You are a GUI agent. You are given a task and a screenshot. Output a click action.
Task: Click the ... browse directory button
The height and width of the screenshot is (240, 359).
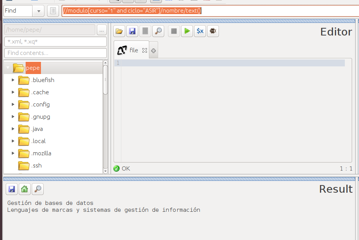point(102,30)
